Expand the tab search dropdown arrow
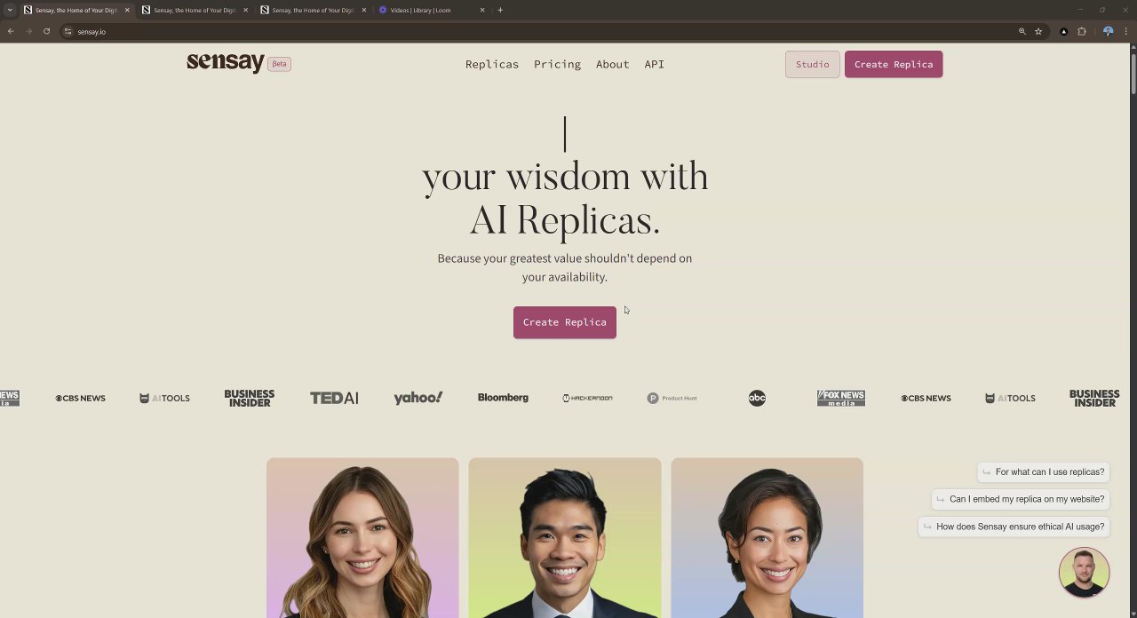Viewport: 1137px width, 618px height. pos(10,10)
